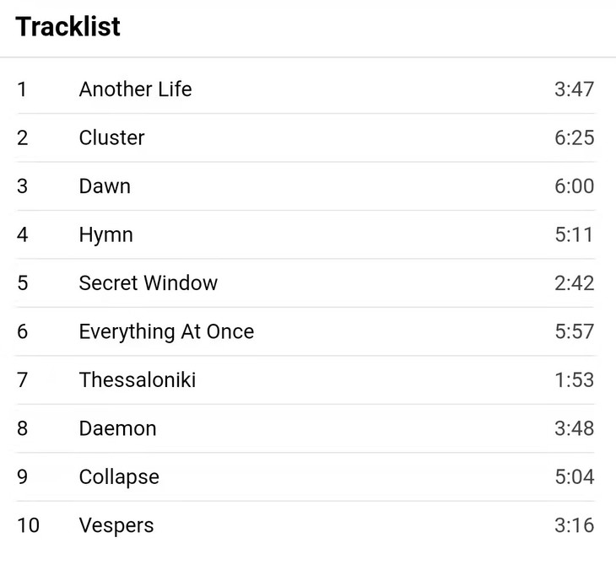Click the 6:25 duration of Cluster
Image resolution: width=616 pixels, height=570 pixels.
click(574, 138)
